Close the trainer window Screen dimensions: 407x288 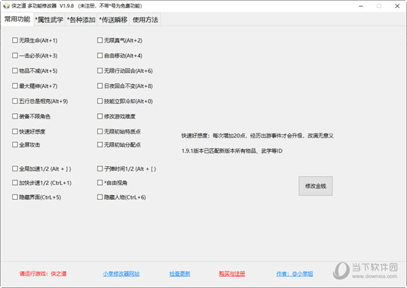point(397,6)
